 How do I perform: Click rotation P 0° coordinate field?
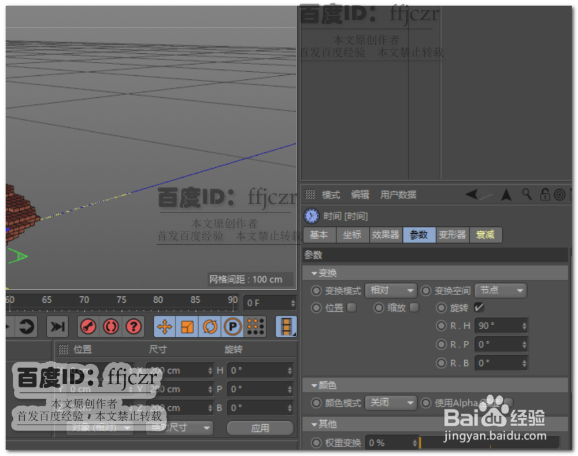click(x=260, y=389)
